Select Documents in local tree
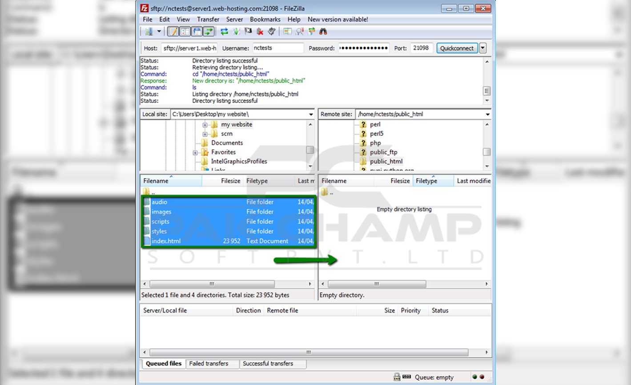Viewport: 631px width, 385px height. tap(227, 143)
